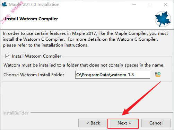Screen dimensions: 174x130
Task: Click the note about folder names without spaces
Action: point(84,65)
